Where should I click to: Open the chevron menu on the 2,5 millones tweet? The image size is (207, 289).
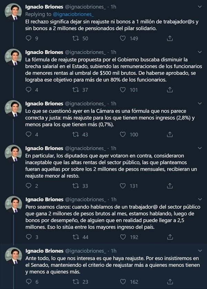[x=200, y=199]
